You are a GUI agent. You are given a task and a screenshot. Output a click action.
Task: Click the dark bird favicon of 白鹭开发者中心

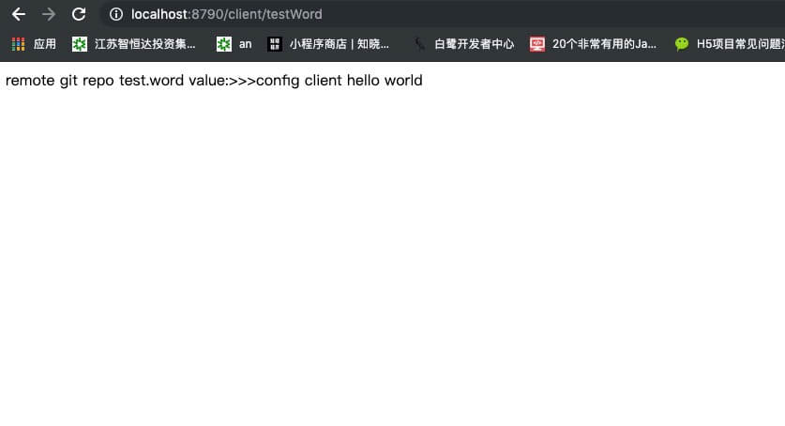click(419, 44)
